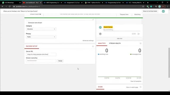Open YouTube account avatar at top right
The height and width of the screenshot is (95, 170).
pyautogui.click(x=163, y=11)
